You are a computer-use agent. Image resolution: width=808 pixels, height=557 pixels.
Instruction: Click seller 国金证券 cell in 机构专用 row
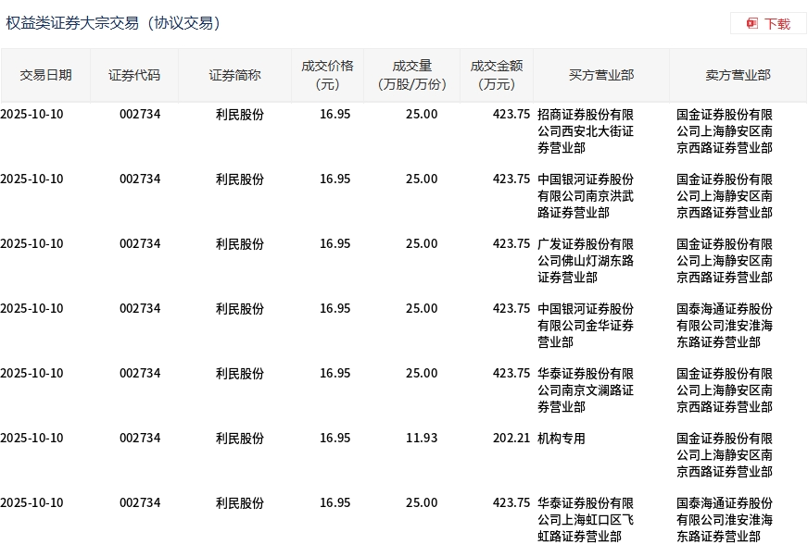coord(725,455)
